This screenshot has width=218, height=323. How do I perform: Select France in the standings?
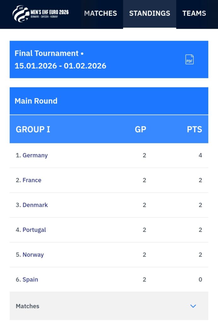click(32, 180)
